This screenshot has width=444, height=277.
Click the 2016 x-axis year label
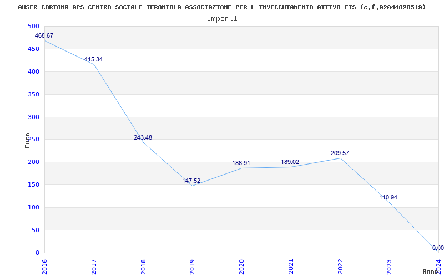[45, 266]
